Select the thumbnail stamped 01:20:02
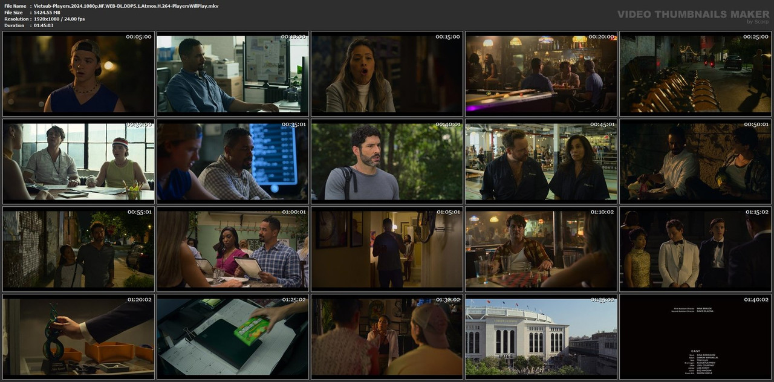 (x=79, y=336)
